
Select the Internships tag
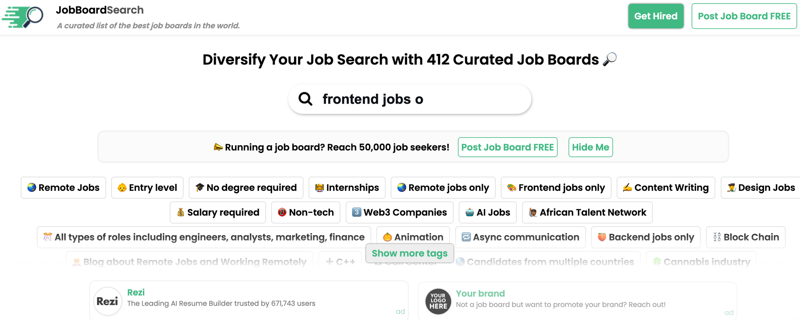347,188
